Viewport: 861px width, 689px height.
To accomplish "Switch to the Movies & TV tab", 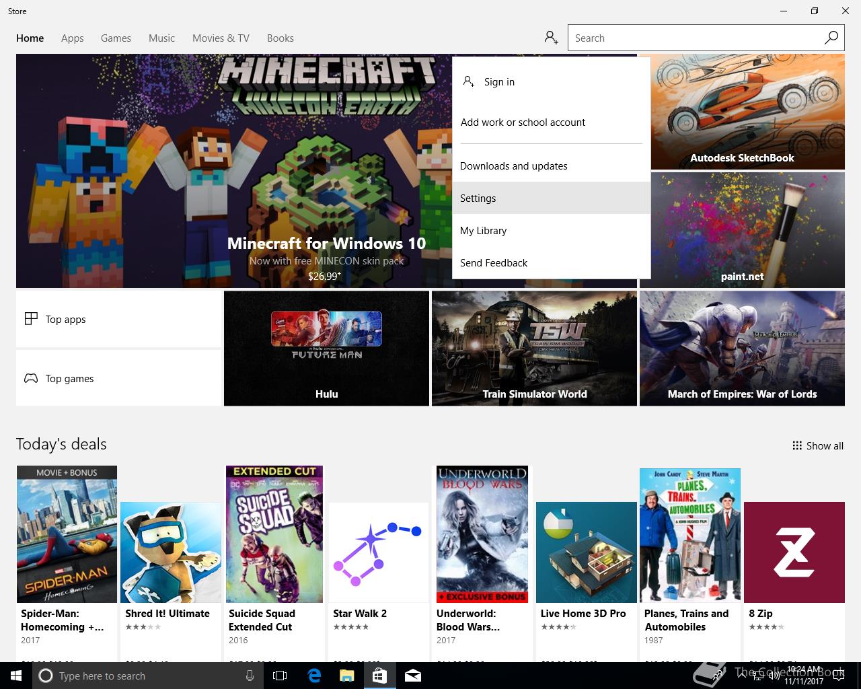I will 221,38.
